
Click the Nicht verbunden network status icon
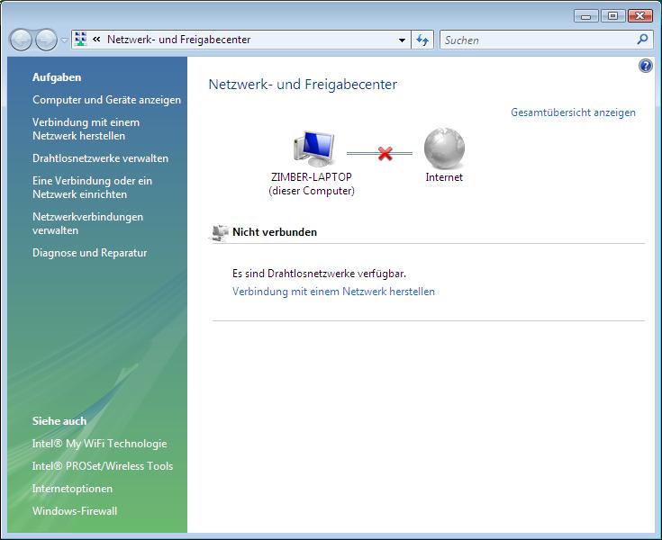point(219,233)
